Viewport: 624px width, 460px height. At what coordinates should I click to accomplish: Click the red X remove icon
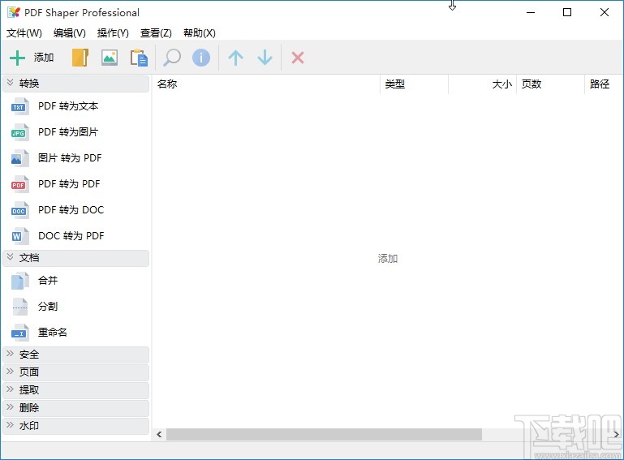point(298,58)
